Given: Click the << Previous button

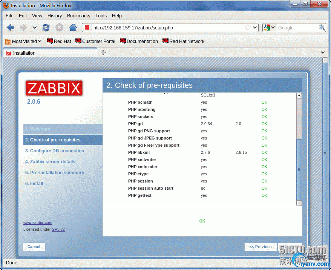Looking at the screenshot, I should coord(261,247).
